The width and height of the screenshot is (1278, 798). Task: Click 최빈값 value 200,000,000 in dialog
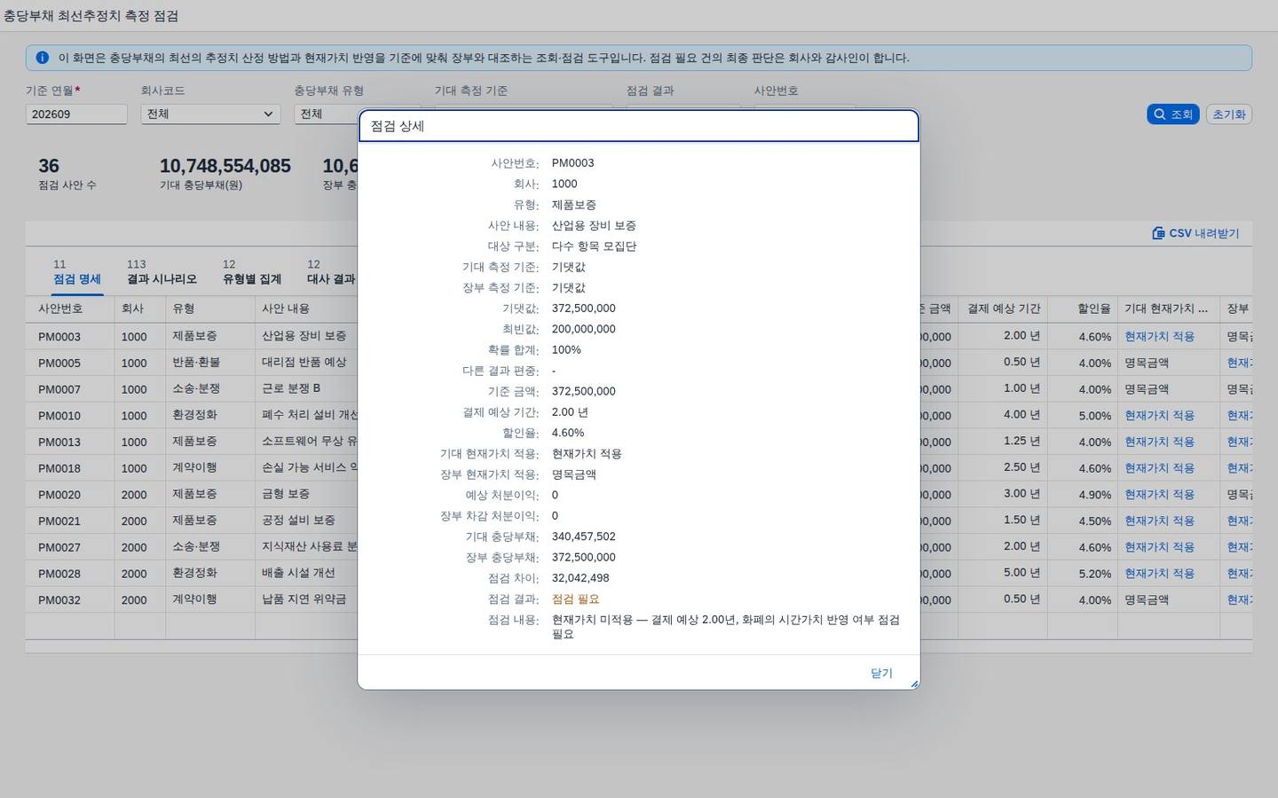coord(584,329)
